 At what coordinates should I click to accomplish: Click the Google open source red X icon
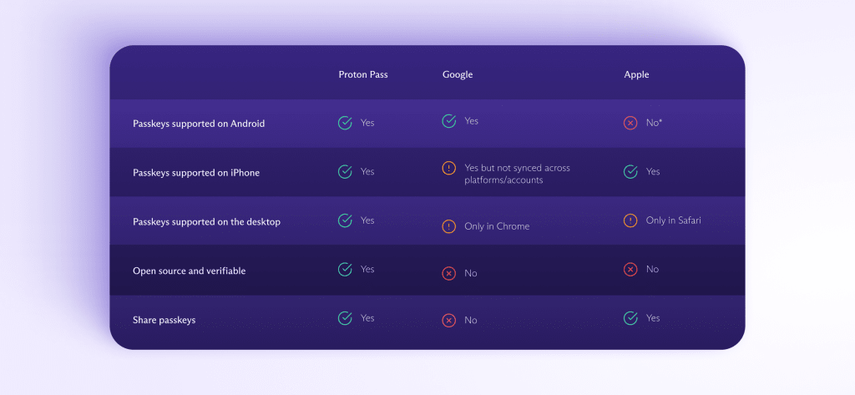point(449,273)
